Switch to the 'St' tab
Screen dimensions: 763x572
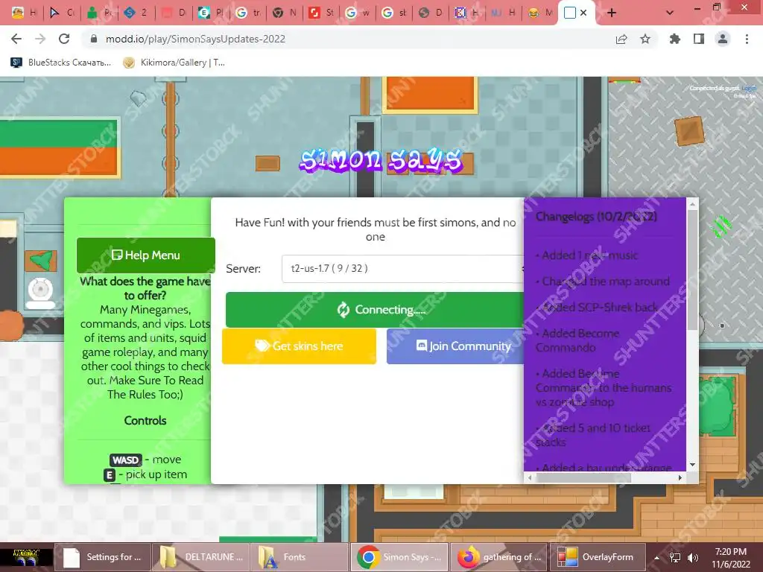[321, 13]
